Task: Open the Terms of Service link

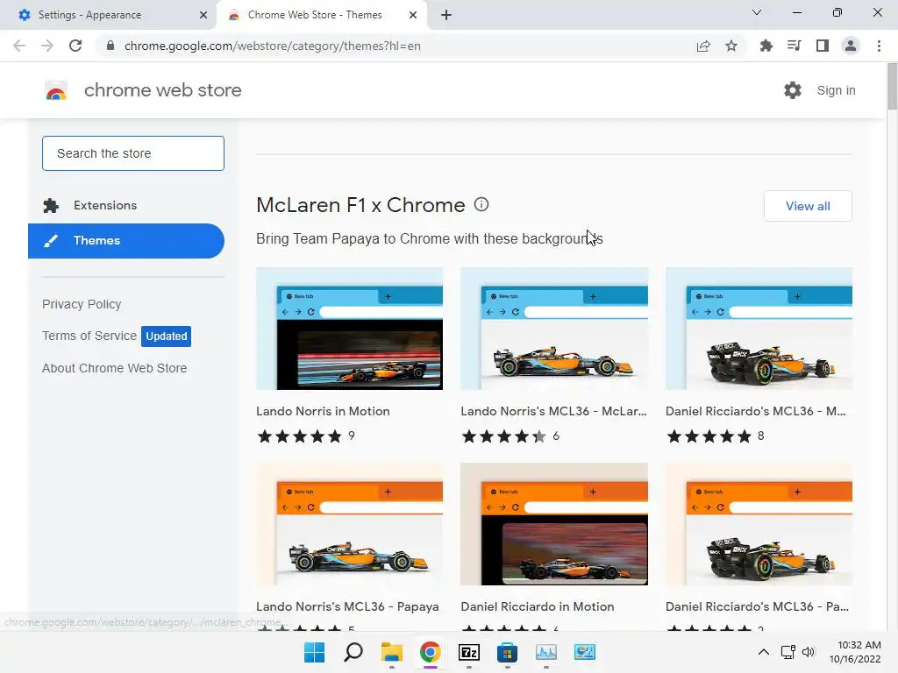Action: (x=89, y=336)
